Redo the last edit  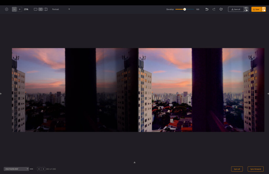point(214,9)
